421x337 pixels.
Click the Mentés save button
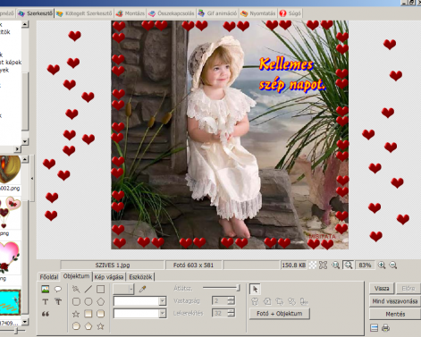tap(395, 314)
